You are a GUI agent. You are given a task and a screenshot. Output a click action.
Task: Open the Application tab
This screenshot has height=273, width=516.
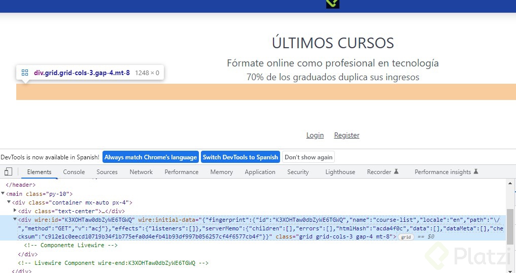point(260,172)
